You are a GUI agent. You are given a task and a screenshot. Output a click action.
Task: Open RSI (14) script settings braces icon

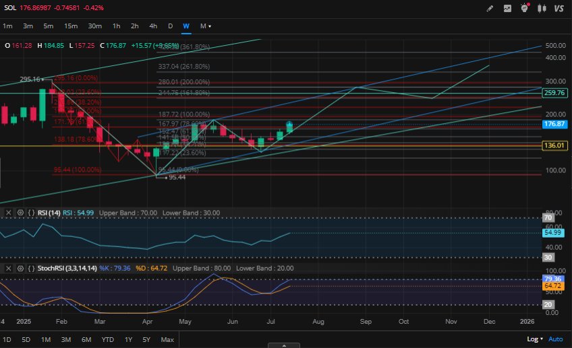(x=32, y=213)
